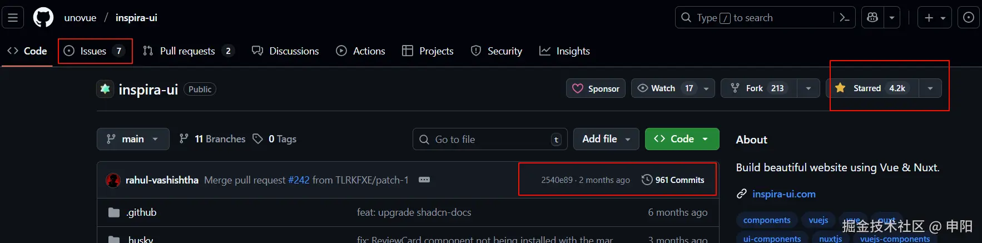Screen dimensions: 982x243
Task: Open the .github folder
Action: (141, 212)
